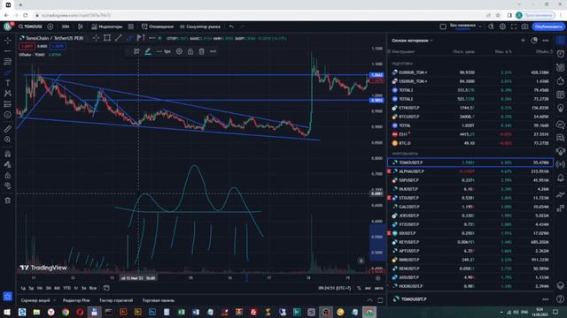Screen dimensions: 567x318
Task: Click the Опубликовать publish button
Action: pos(548,26)
